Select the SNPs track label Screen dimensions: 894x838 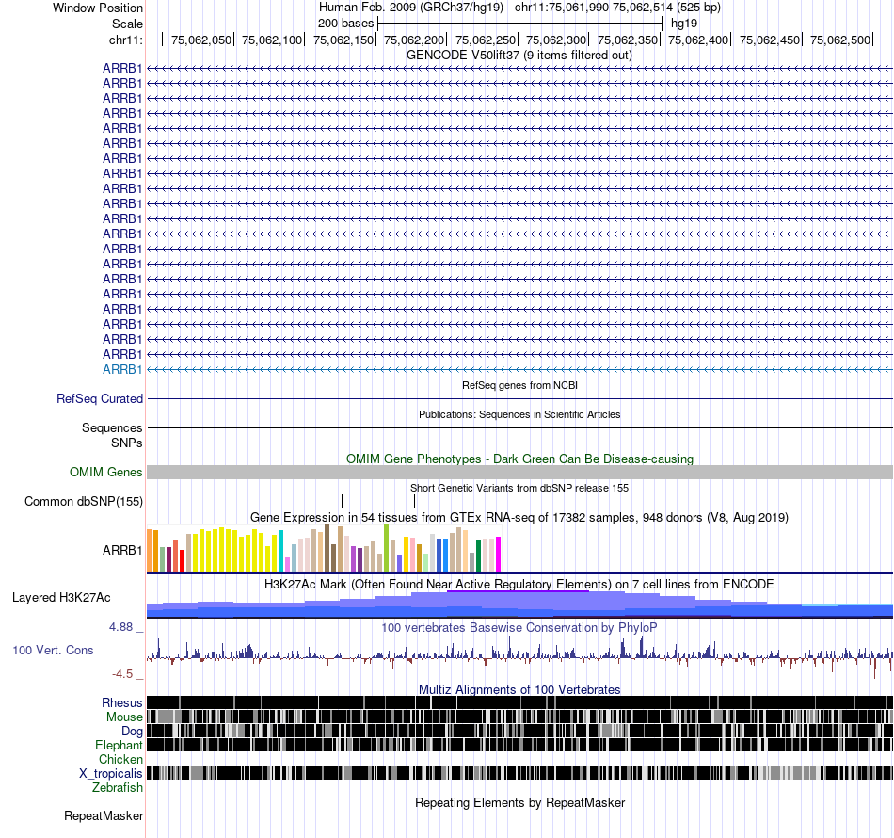pyautogui.click(x=127, y=443)
